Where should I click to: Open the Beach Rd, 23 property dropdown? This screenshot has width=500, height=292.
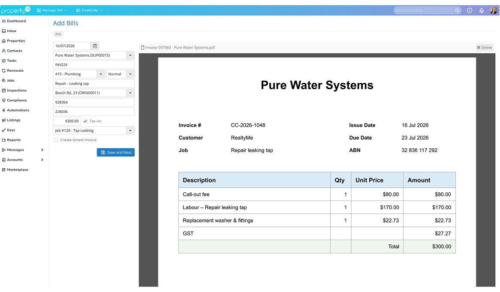[x=130, y=93]
